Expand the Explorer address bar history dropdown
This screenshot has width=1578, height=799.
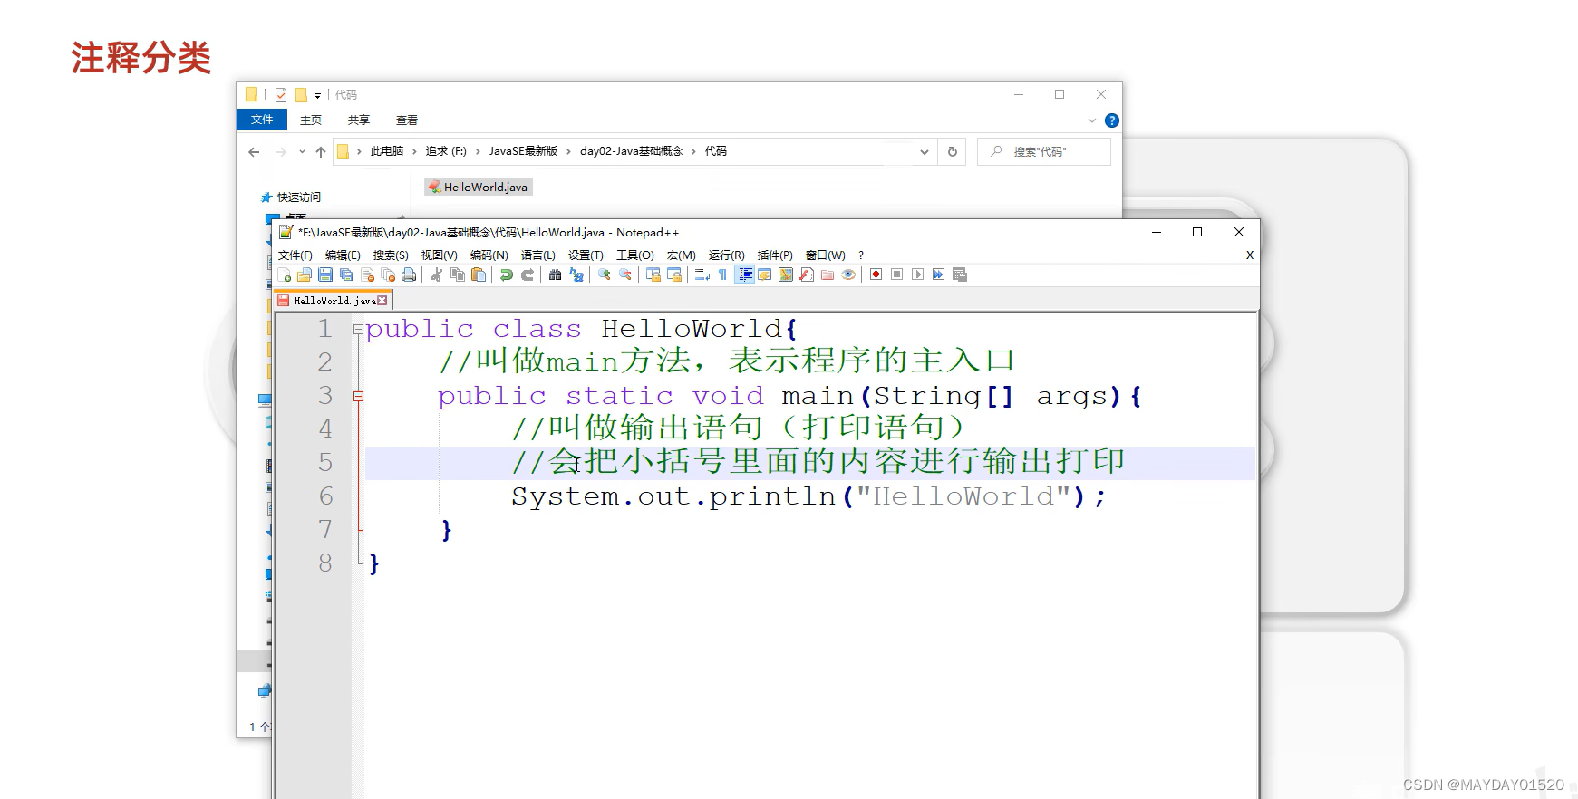(924, 152)
